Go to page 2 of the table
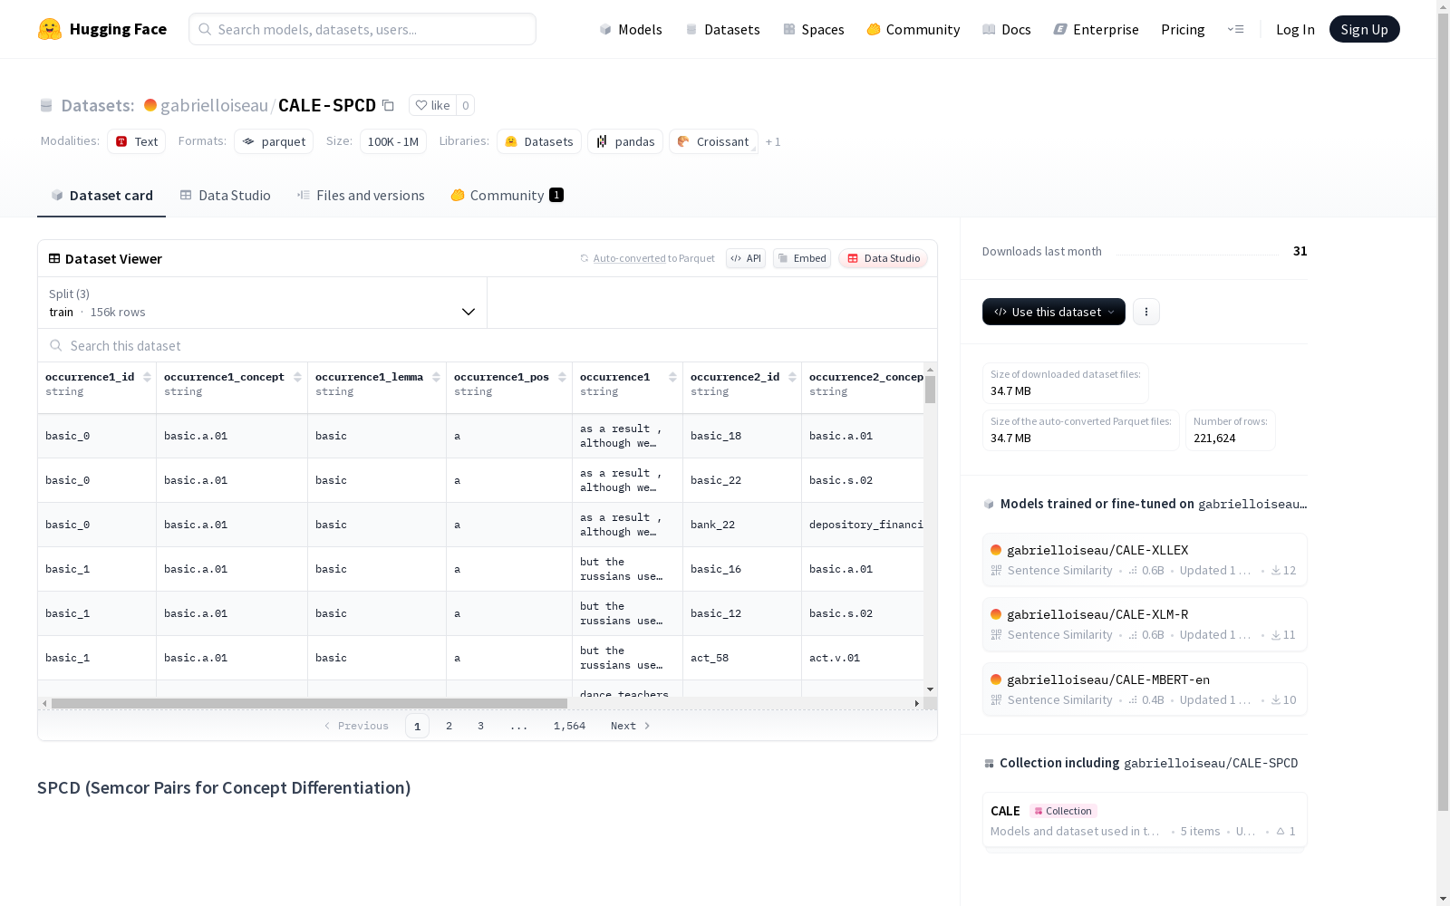This screenshot has height=906, width=1450. point(449,726)
